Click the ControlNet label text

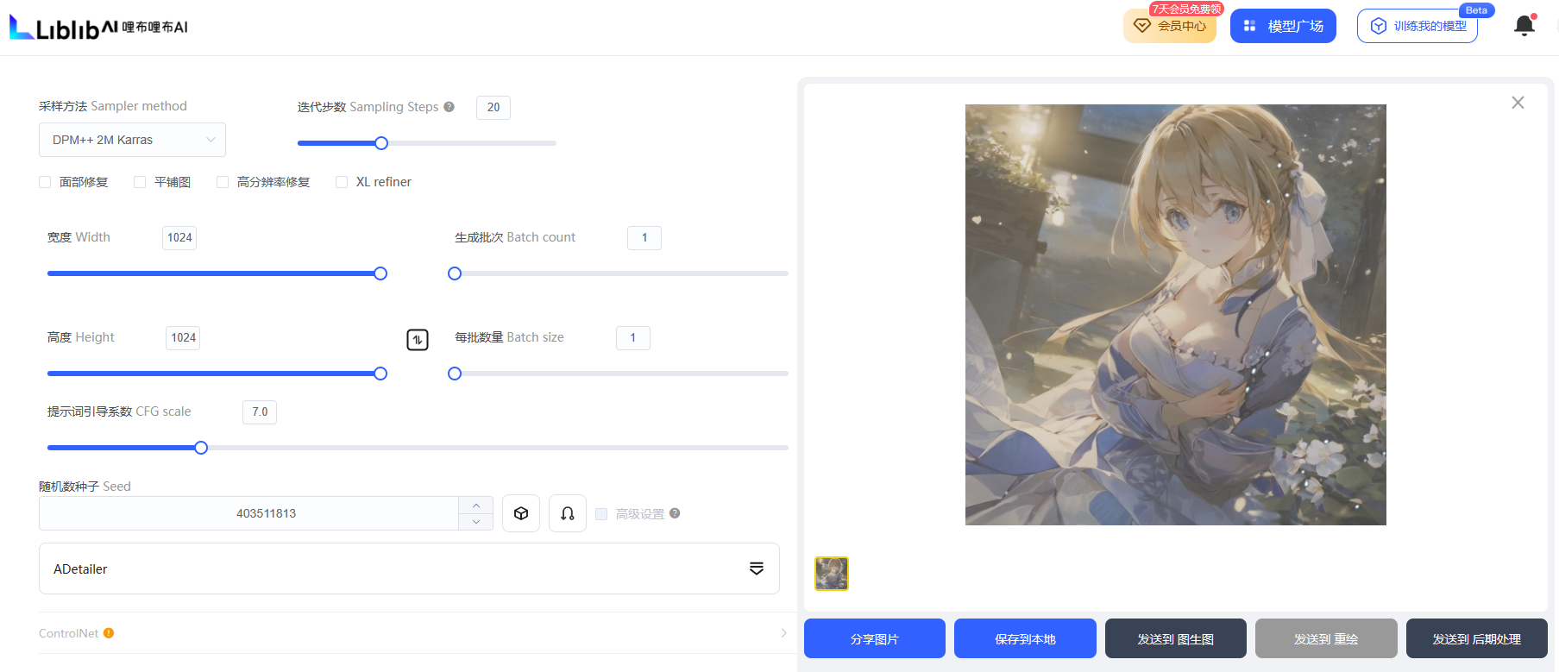(x=69, y=633)
